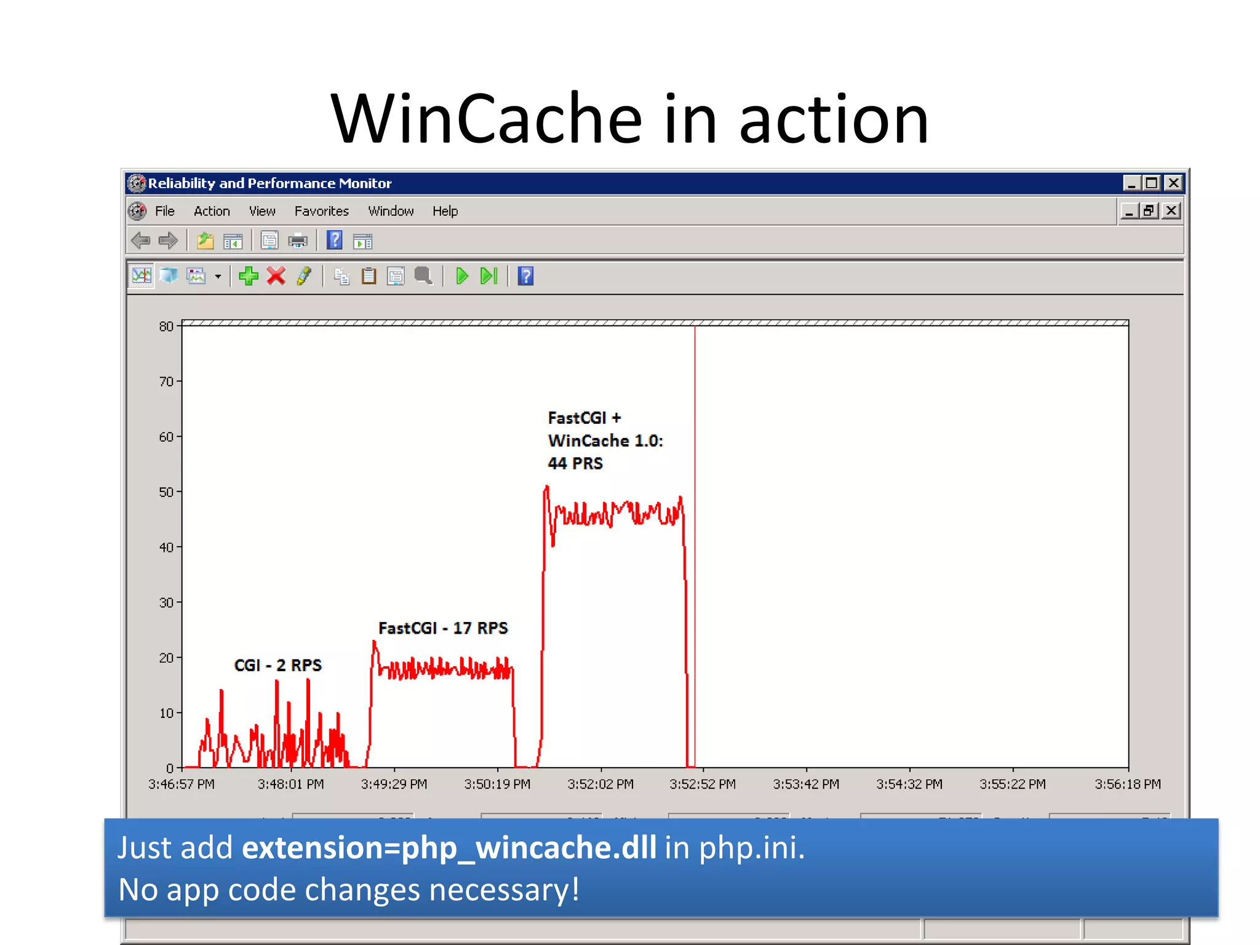Open Help from upper toolbar question mark
This screenshot has height=945, width=1260.
(x=334, y=240)
